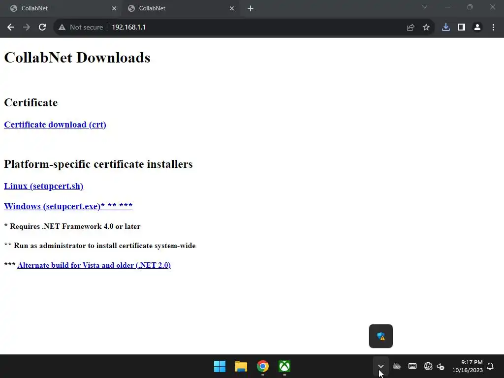Open the Chrome downloads icon
The image size is (504, 378).
click(446, 28)
